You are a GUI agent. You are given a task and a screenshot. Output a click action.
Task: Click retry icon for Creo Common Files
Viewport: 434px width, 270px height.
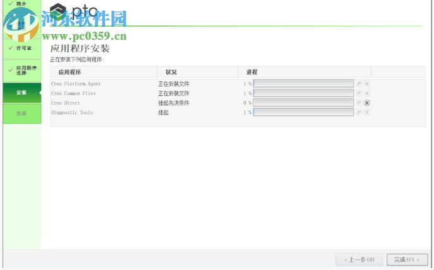tap(359, 93)
